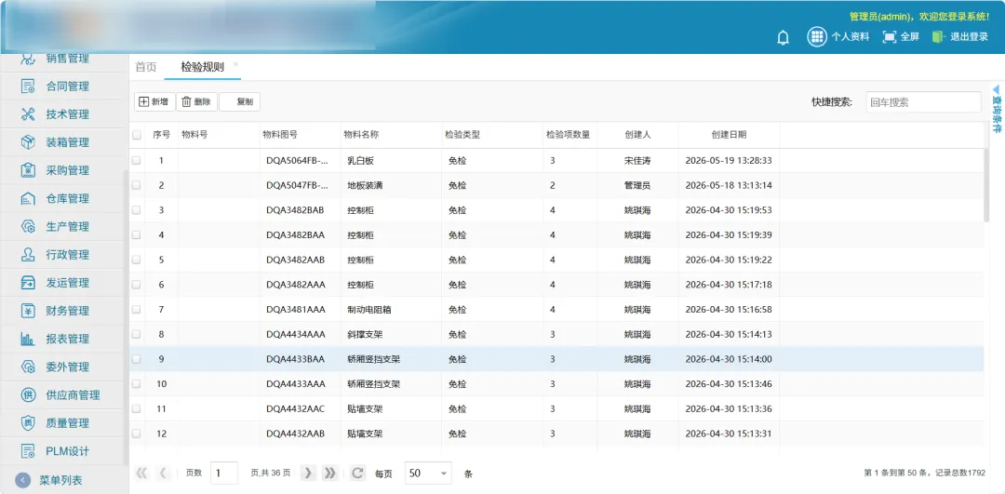Check row 8 斜撑支架 checkbox
1005x494 pixels.
[137, 335]
